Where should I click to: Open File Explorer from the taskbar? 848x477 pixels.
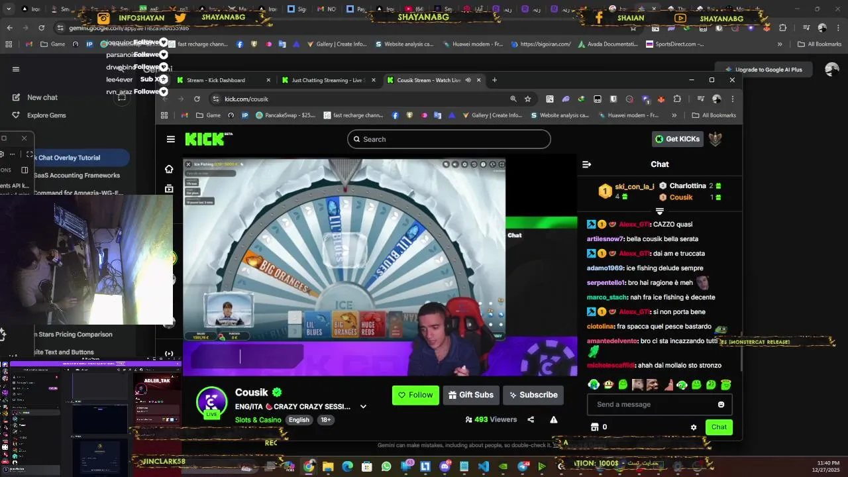[328, 466]
